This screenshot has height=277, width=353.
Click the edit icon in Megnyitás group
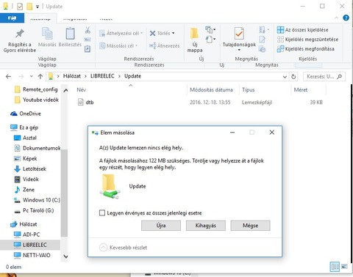(262, 40)
